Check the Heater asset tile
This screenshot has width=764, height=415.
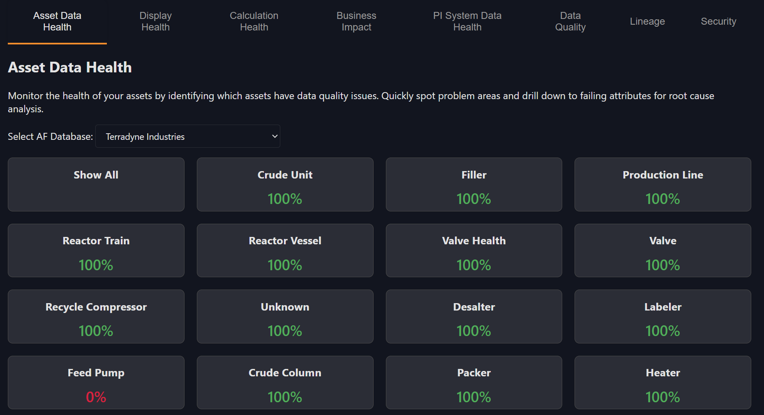(662, 383)
